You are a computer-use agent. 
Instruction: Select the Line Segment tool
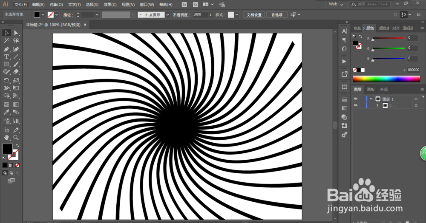[x=16, y=56]
